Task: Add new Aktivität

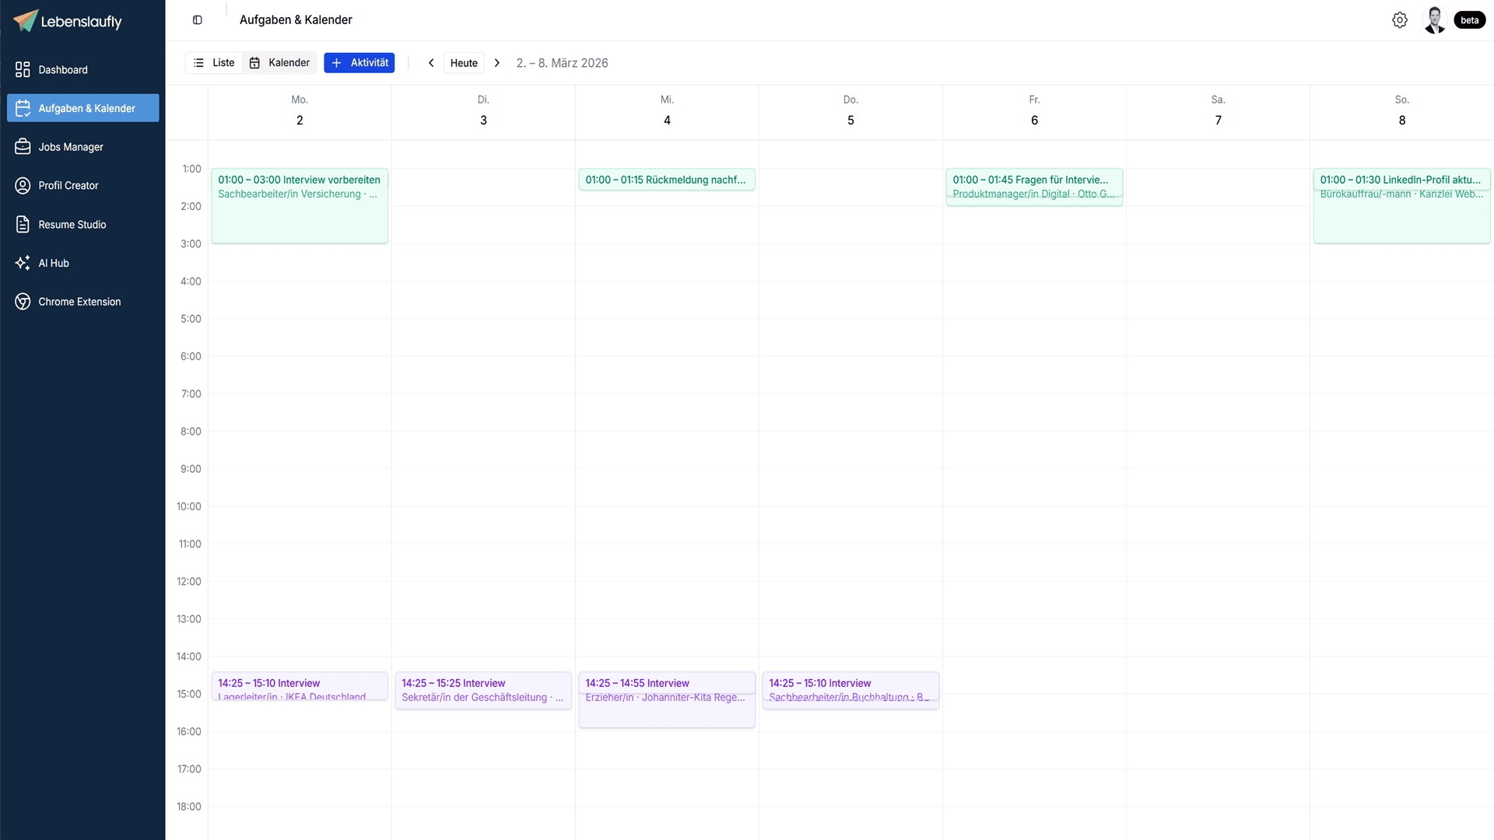Action: click(x=359, y=63)
